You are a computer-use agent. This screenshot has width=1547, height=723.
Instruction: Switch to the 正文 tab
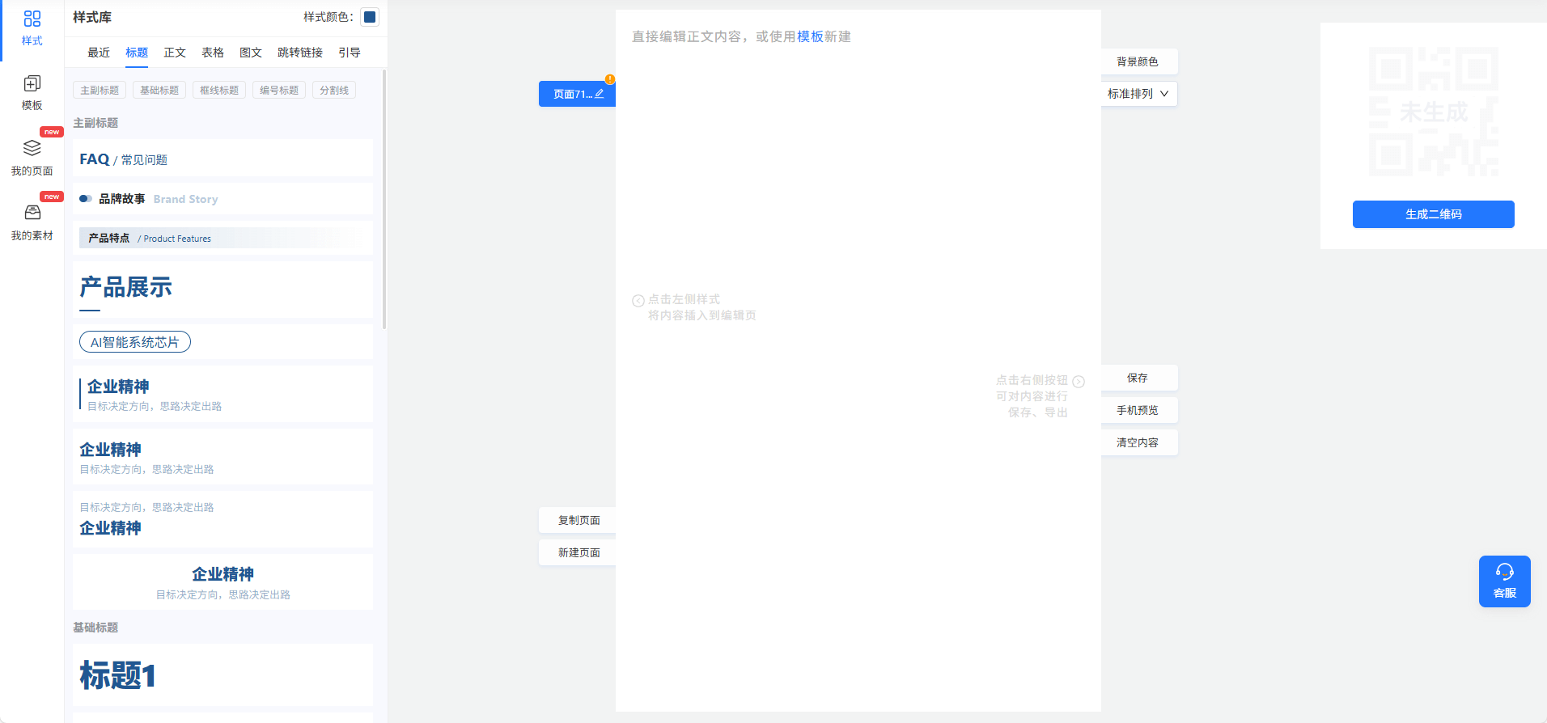[x=175, y=53]
